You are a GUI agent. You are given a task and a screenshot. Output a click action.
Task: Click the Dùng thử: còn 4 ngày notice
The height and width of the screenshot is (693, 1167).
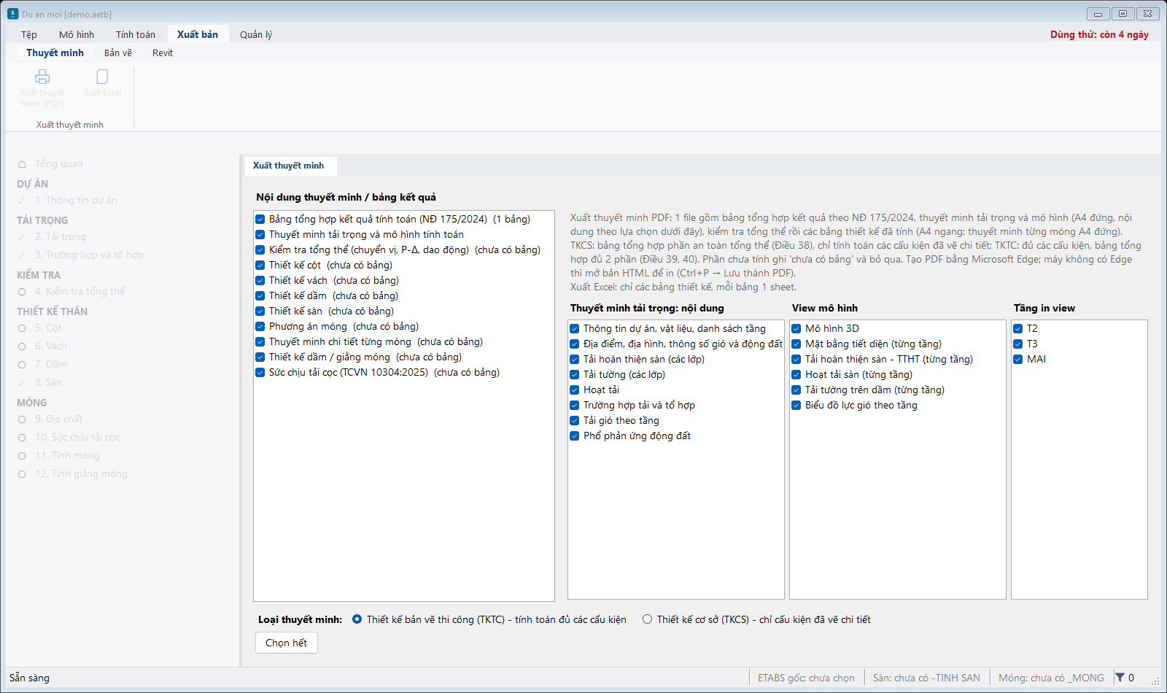pos(1099,34)
